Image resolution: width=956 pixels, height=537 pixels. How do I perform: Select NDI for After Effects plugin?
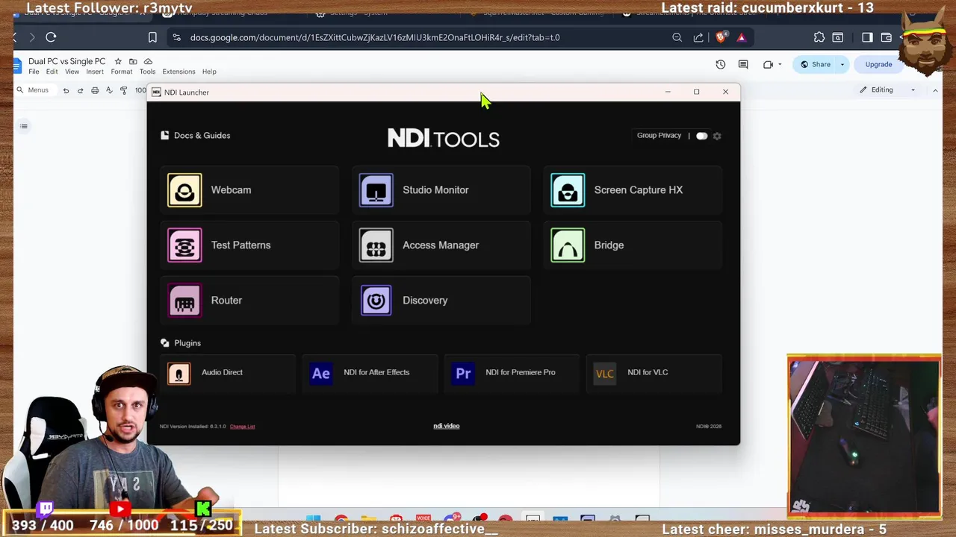(370, 373)
